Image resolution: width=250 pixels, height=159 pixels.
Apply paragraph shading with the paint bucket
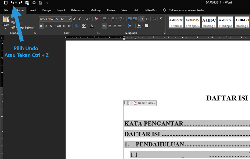point(139,26)
